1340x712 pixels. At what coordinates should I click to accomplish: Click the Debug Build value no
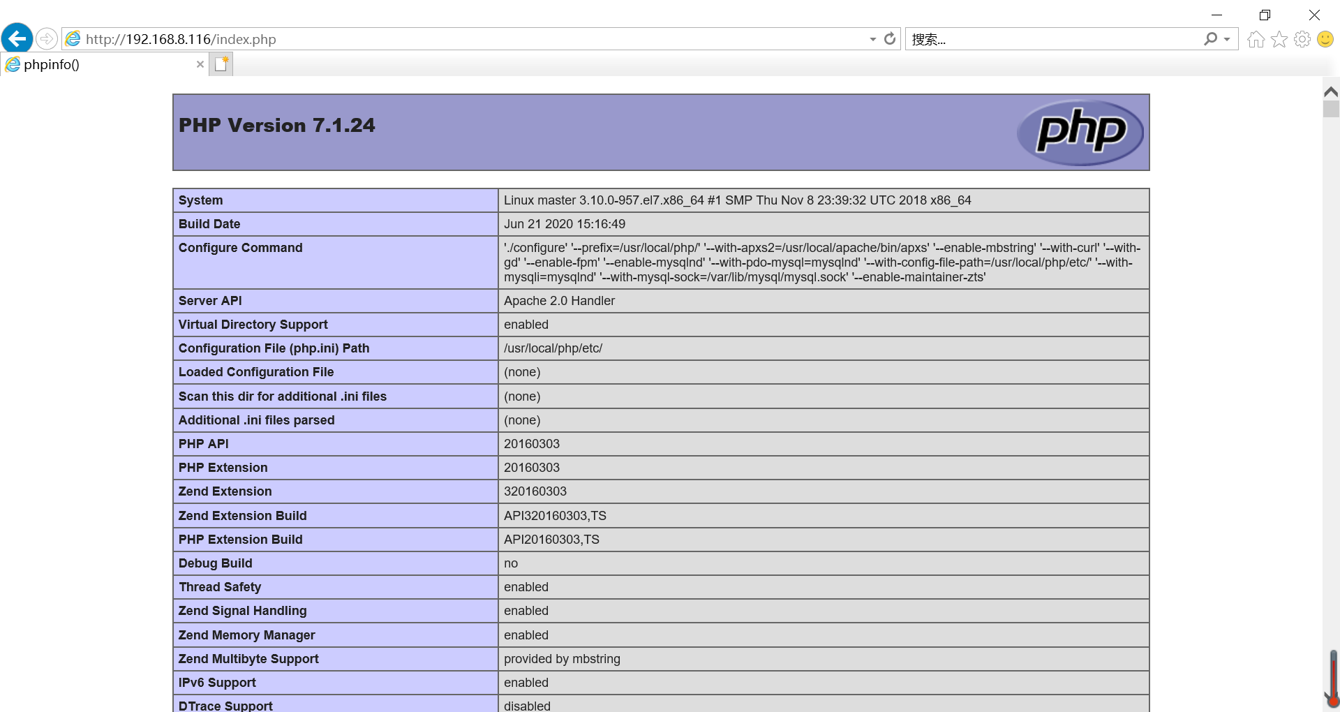tap(511, 563)
